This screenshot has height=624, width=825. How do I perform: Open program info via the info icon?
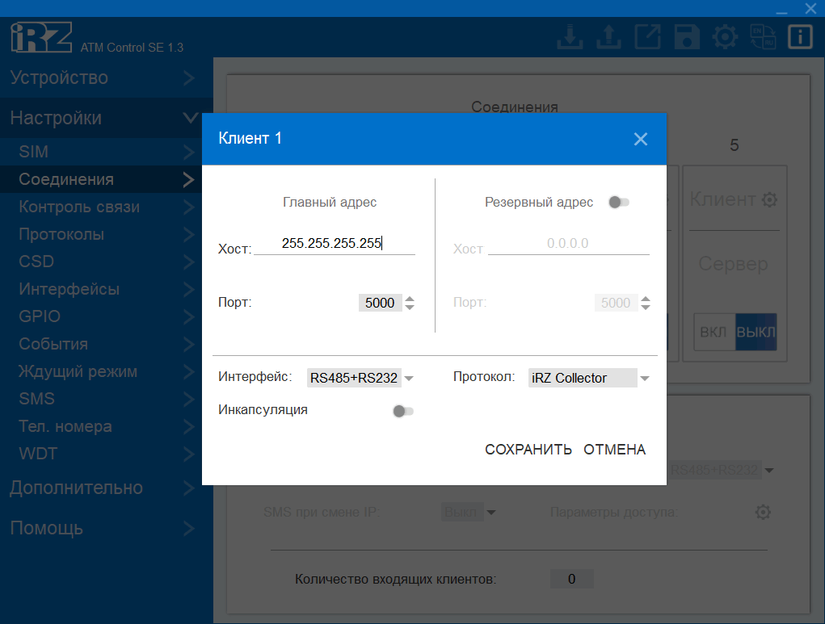click(799, 36)
